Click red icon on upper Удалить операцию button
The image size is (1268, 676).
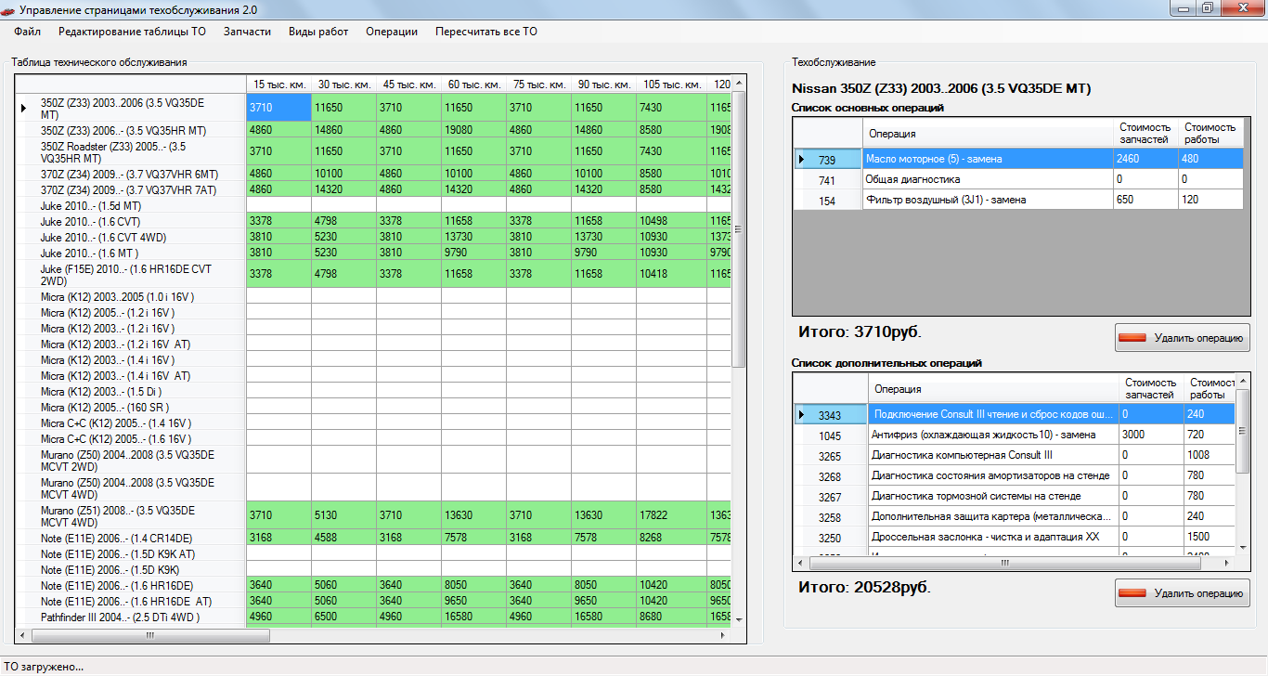[1132, 338]
